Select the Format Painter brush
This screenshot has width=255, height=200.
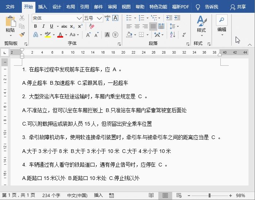tap(22, 35)
